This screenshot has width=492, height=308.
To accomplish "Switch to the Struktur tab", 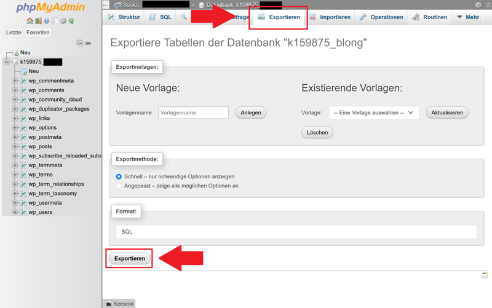I will coord(124,17).
